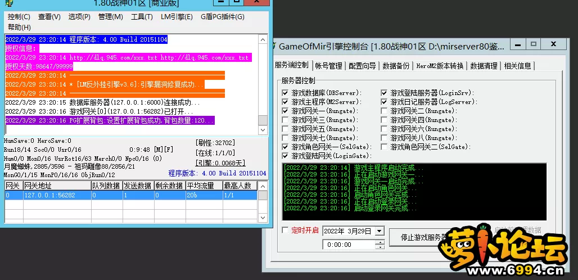
Task: Enable 游戏网关三(Rungate) checkbox
Action: [285, 120]
